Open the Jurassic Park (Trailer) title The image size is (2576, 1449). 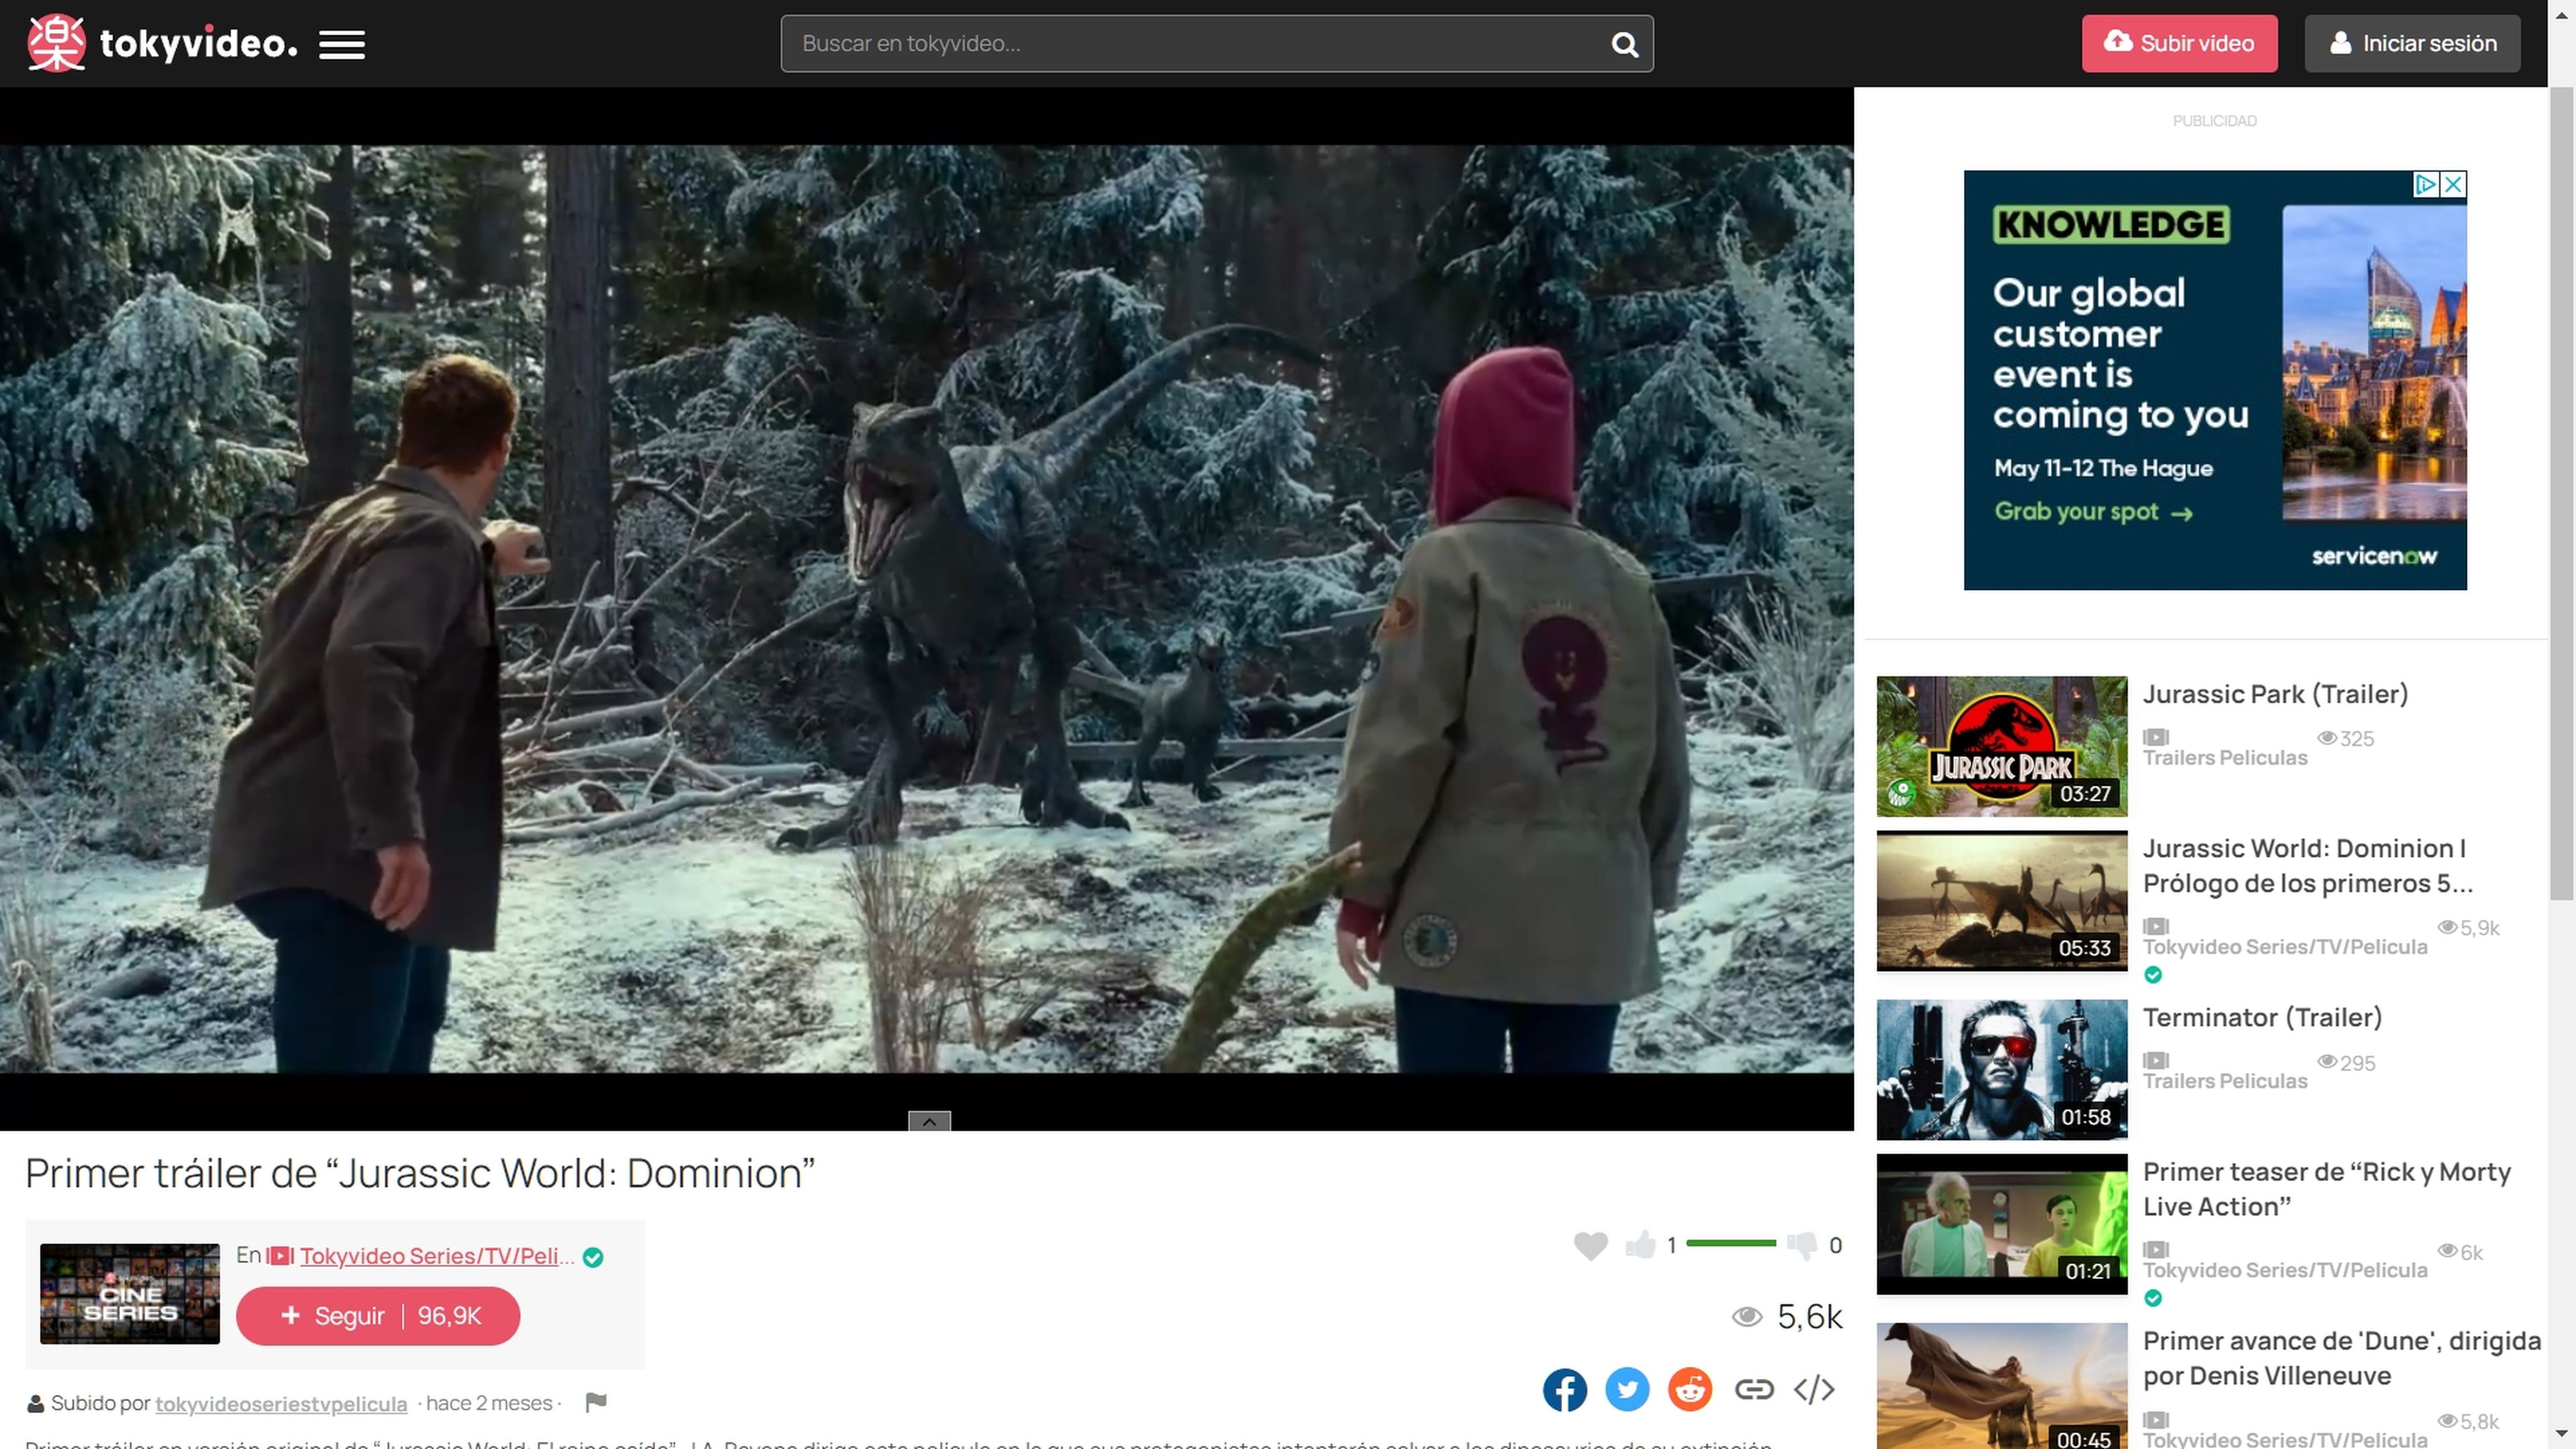(x=2275, y=694)
